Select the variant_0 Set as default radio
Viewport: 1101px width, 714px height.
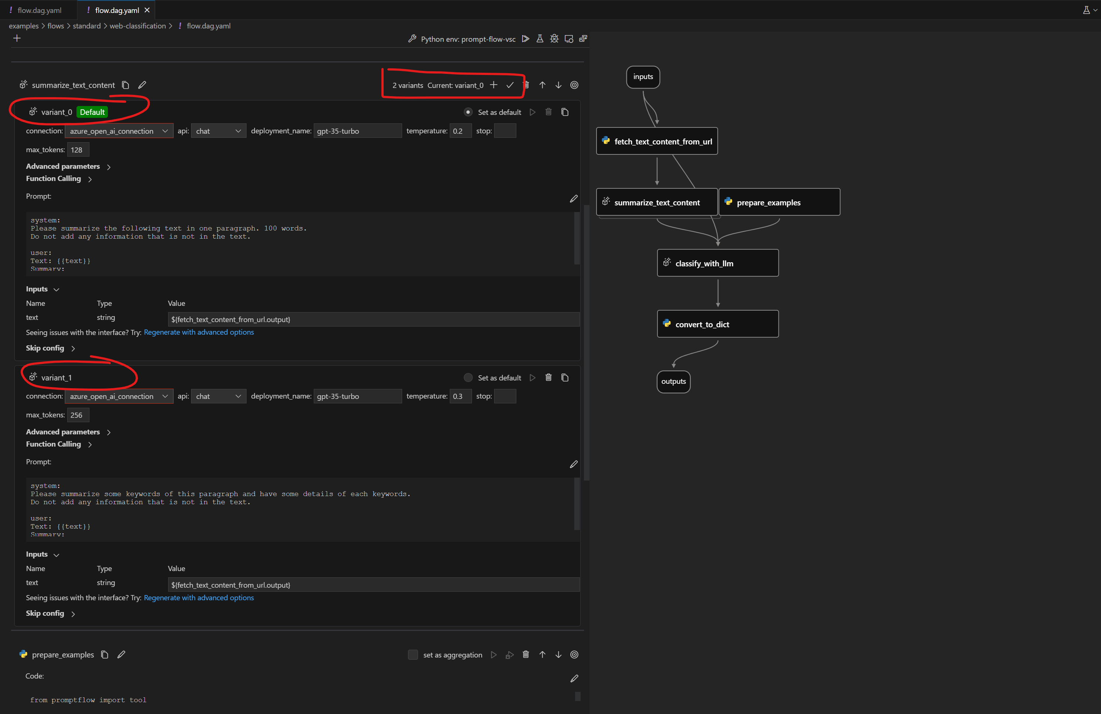(468, 112)
